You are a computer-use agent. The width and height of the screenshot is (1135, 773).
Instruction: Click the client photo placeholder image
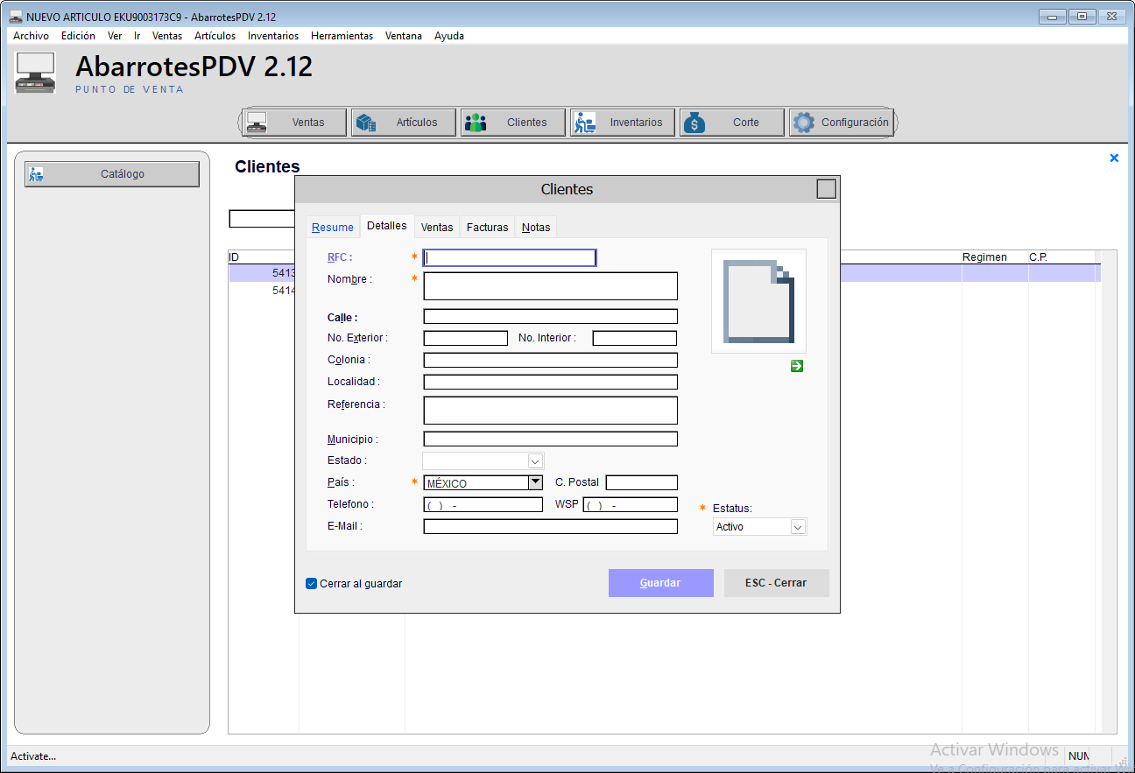coord(758,301)
